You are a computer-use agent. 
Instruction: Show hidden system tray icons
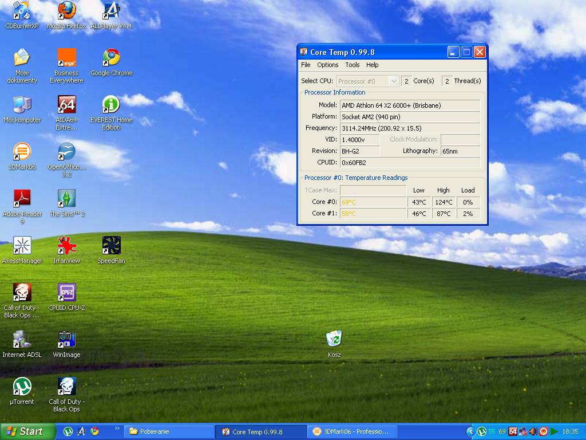470,431
